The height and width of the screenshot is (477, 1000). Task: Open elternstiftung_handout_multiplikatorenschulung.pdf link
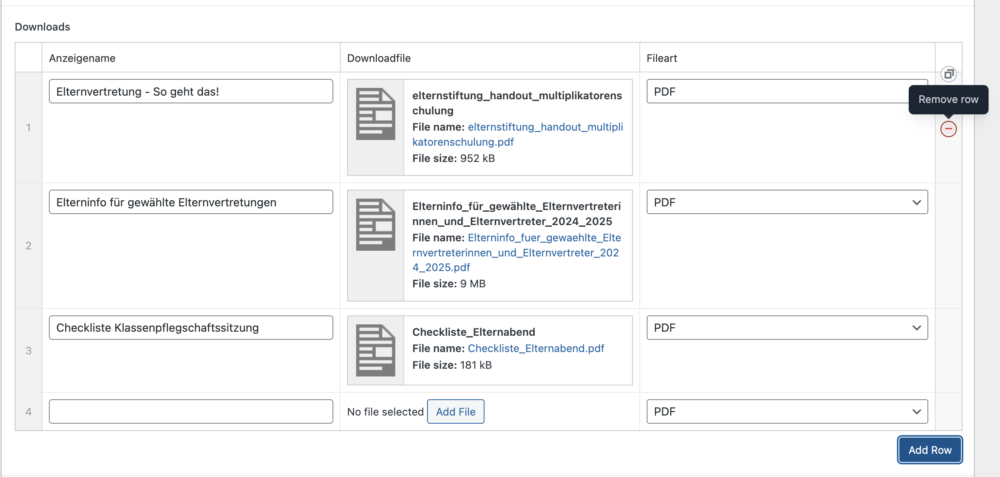pos(545,127)
